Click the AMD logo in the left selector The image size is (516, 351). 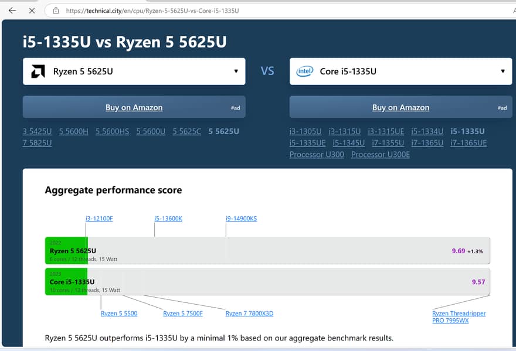(38, 71)
